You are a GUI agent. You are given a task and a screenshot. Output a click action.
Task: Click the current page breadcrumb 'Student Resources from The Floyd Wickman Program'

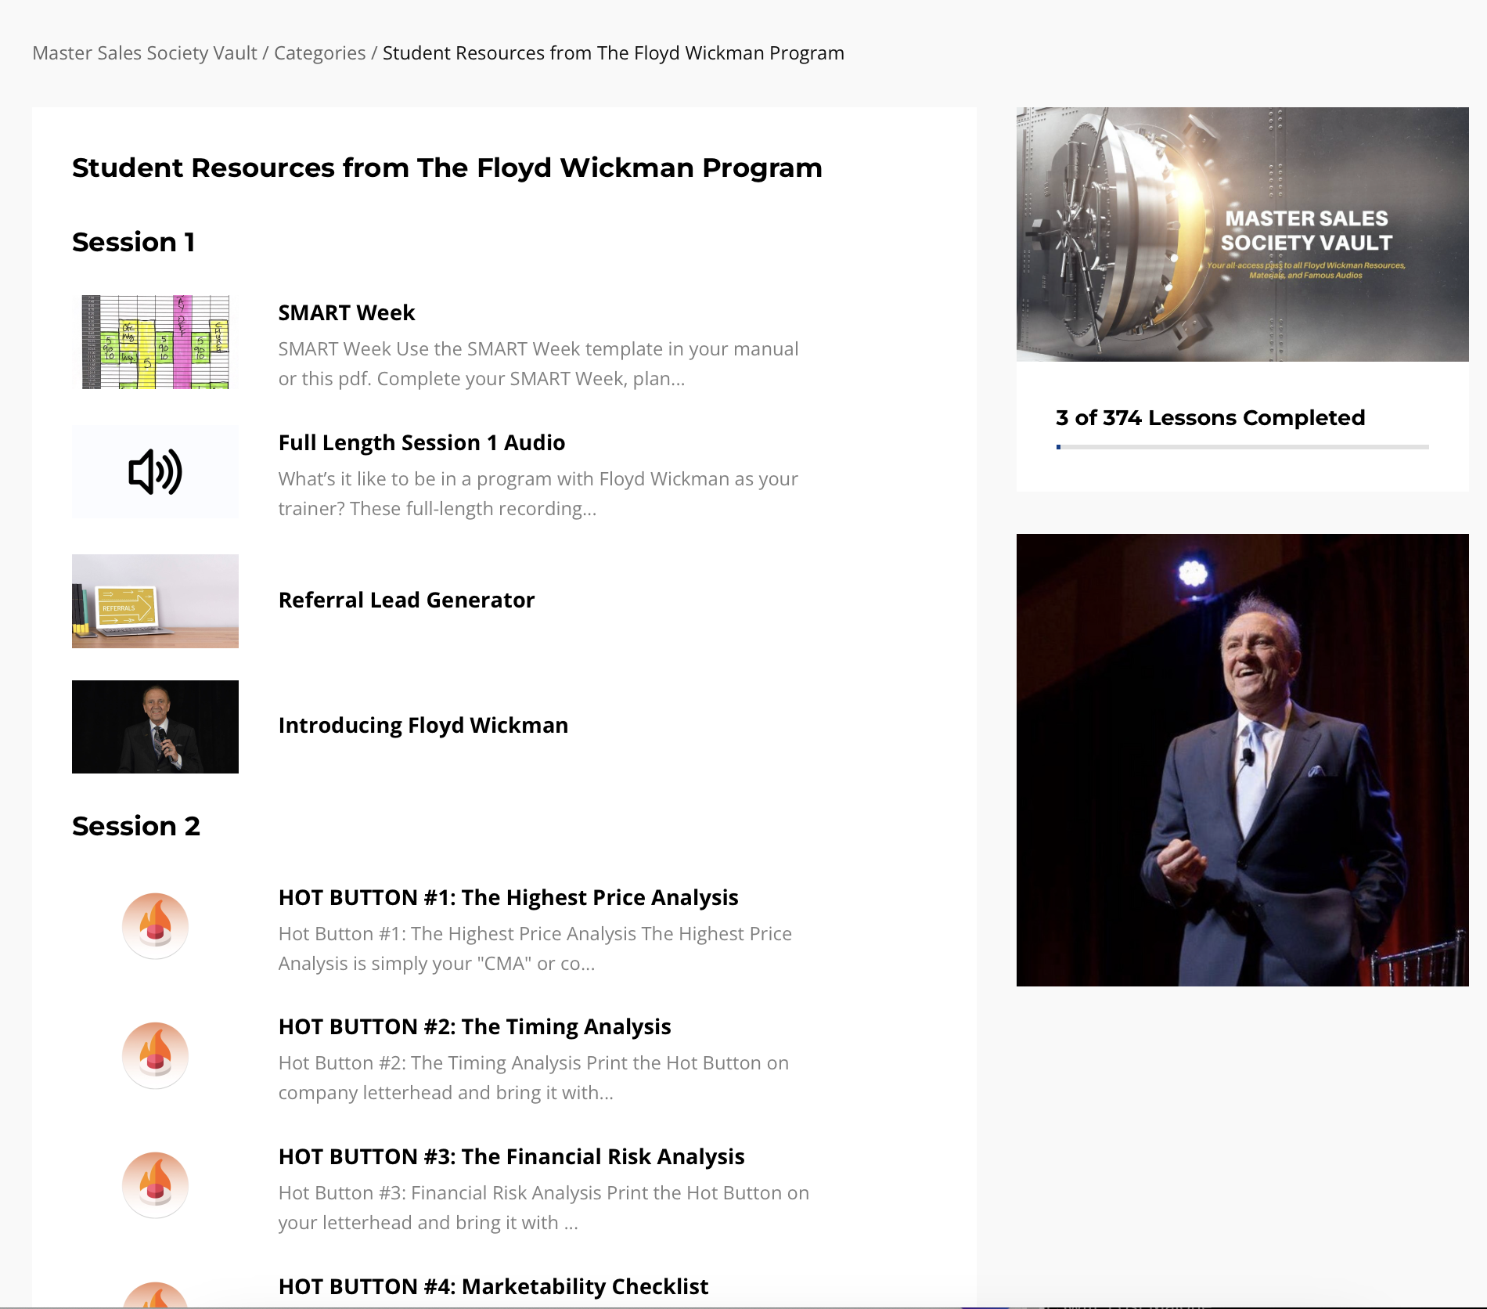click(x=614, y=52)
